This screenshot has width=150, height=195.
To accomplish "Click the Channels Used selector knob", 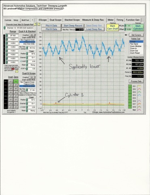I will click(x=4, y=28).
